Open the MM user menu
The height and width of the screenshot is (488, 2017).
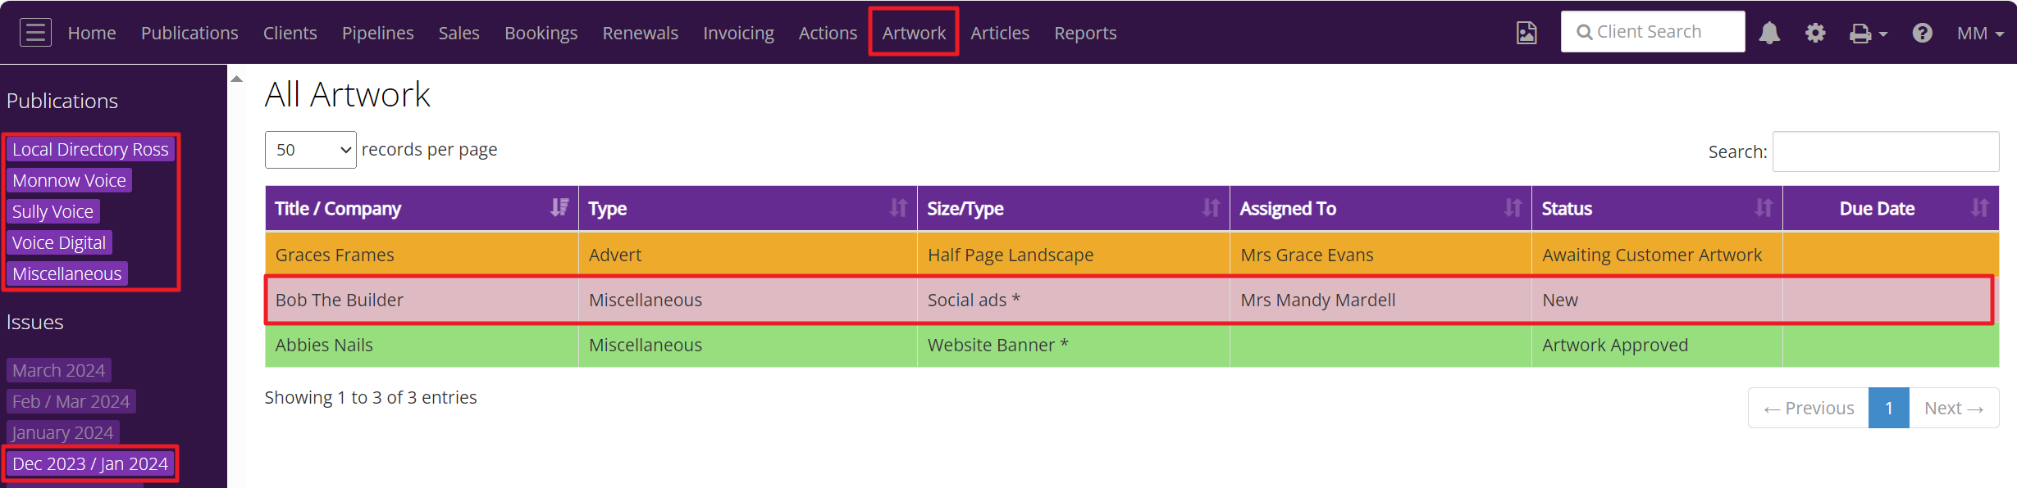(x=1980, y=34)
